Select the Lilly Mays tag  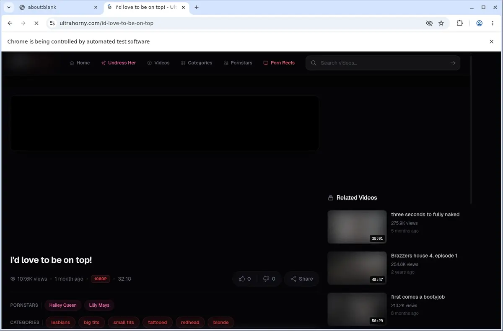click(99, 305)
